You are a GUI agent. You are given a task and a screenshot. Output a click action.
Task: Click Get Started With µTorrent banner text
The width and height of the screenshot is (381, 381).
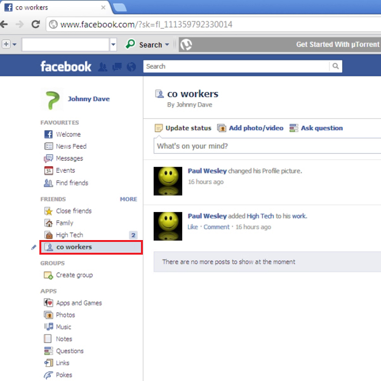[x=337, y=44]
